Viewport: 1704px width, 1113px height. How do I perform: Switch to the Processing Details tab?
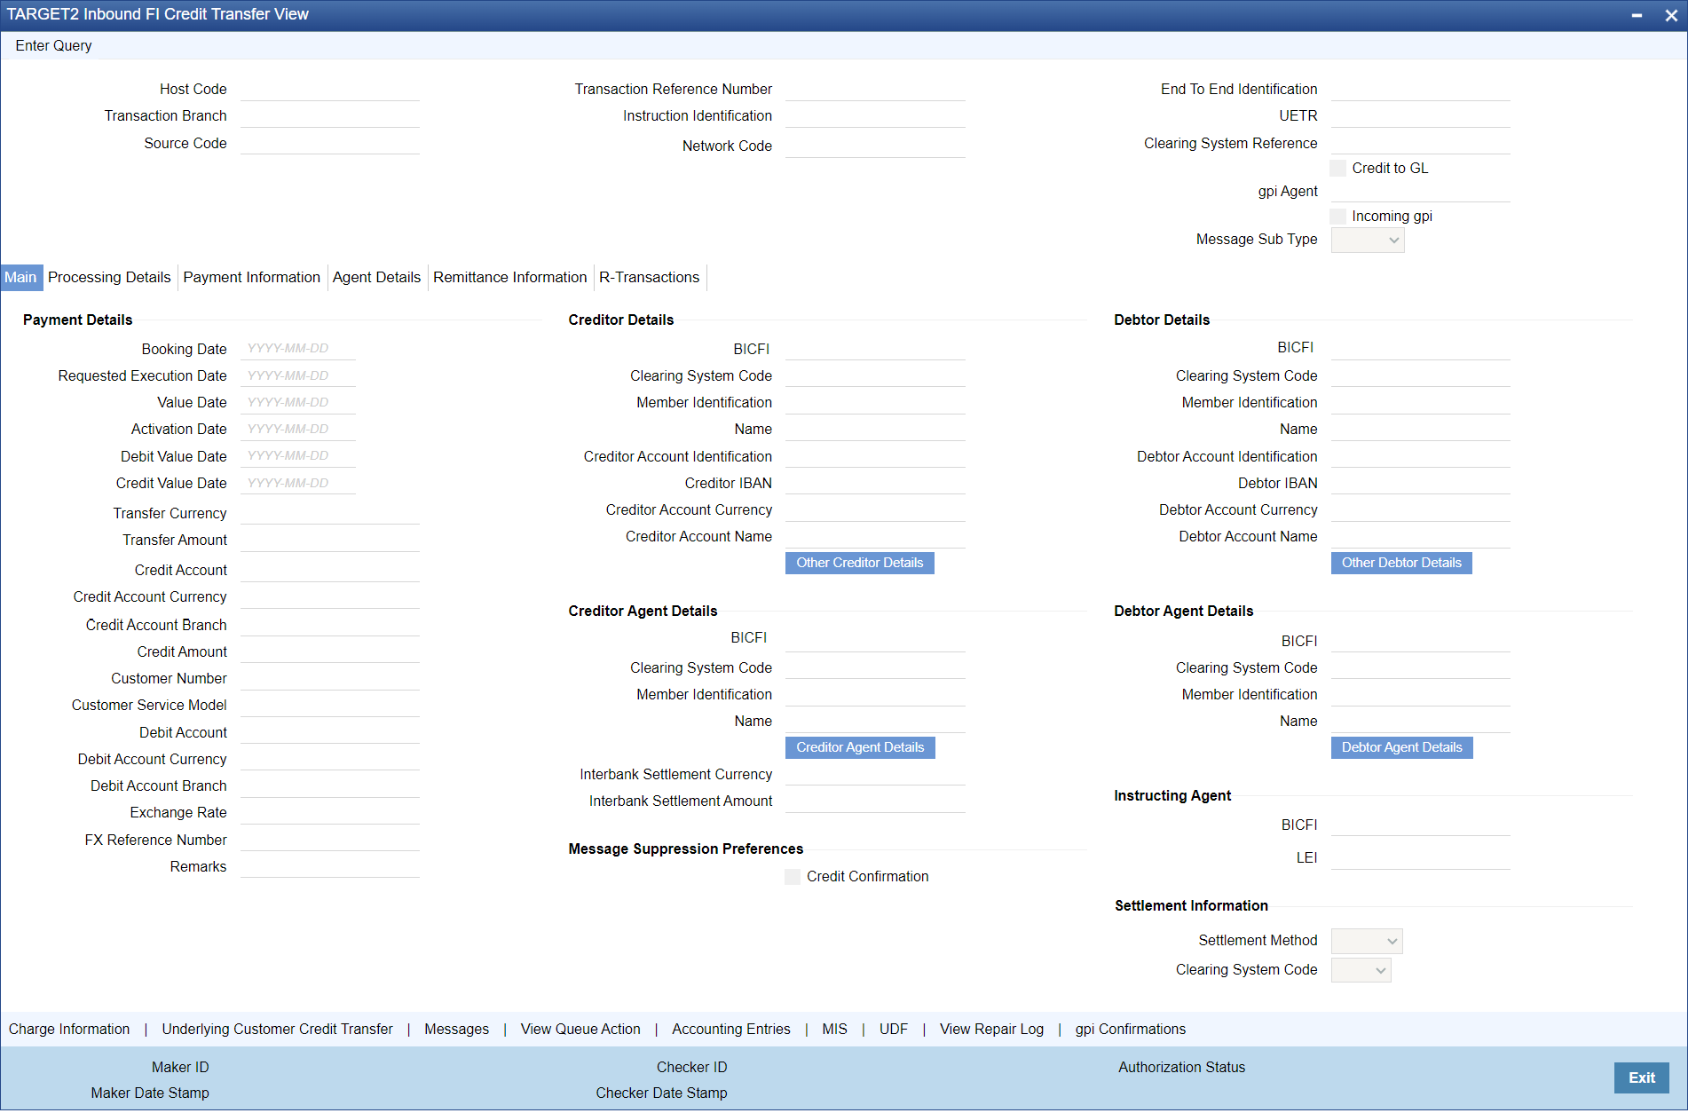(x=109, y=278)
